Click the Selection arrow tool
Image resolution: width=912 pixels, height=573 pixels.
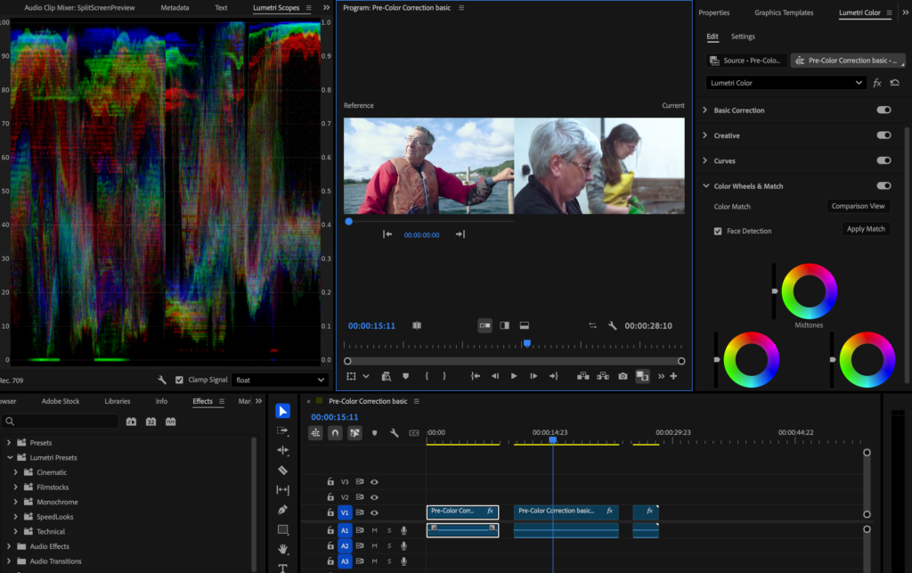click(282, 411)
